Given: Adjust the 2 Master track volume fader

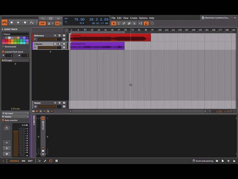Looking at the screenshot, I should (x=49, y=48).
